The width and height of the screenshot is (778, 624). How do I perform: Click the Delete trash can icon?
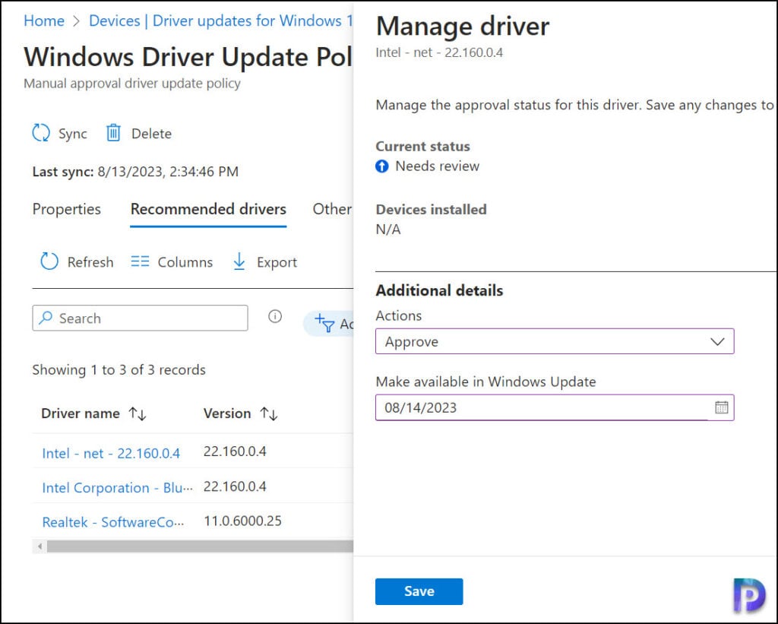pos(113,133)
